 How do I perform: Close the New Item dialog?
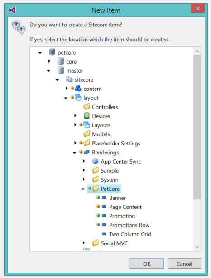coord(197,8)
